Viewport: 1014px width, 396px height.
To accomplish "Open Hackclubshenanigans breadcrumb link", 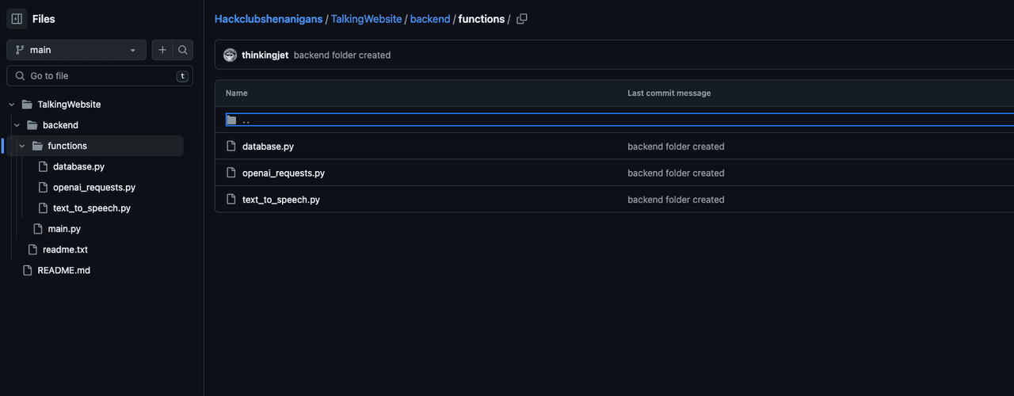I will [x=269, y=19].
